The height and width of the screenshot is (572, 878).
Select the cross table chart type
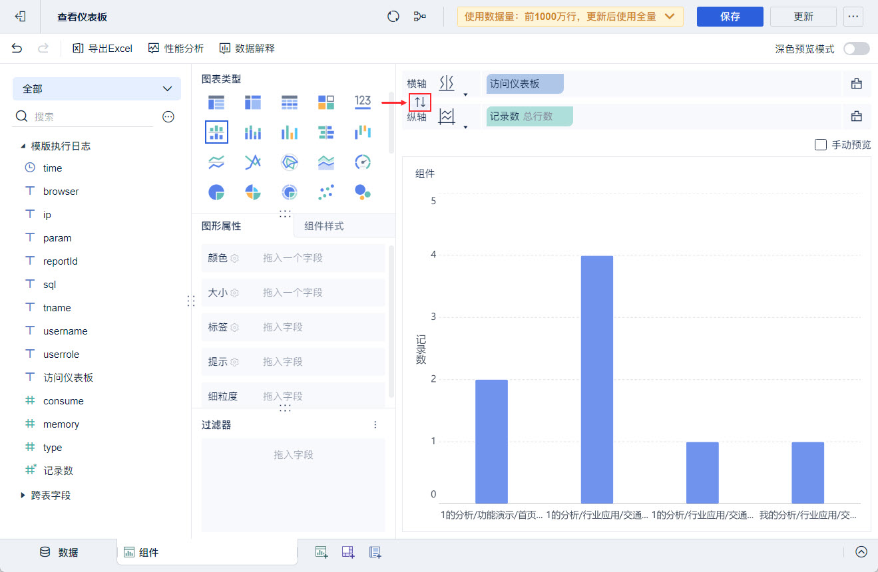pyautogui.click(x=253, y=102)
